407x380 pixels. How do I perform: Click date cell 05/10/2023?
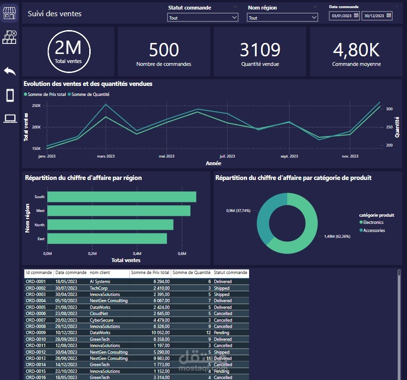(66, 301)
